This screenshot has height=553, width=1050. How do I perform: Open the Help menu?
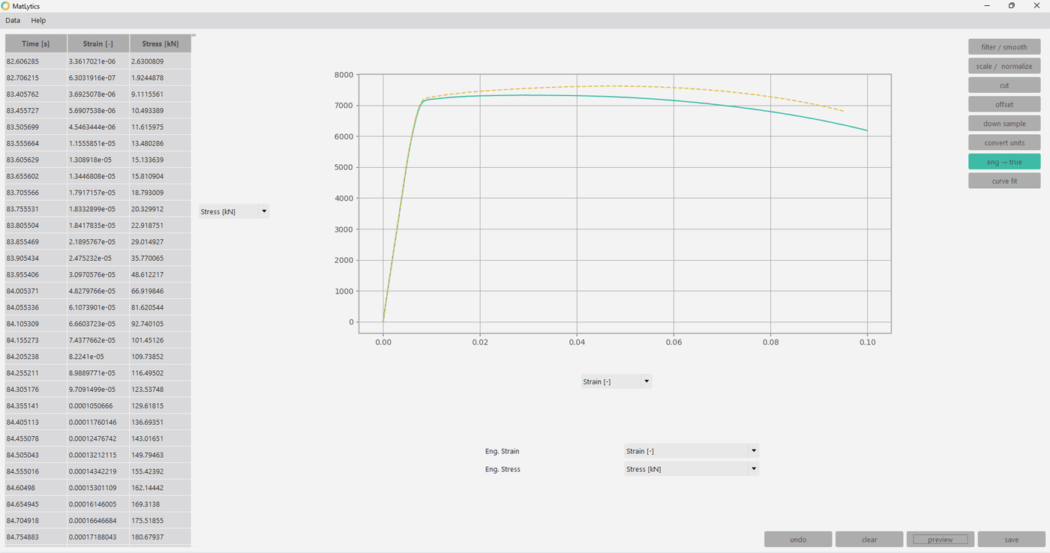37,20
